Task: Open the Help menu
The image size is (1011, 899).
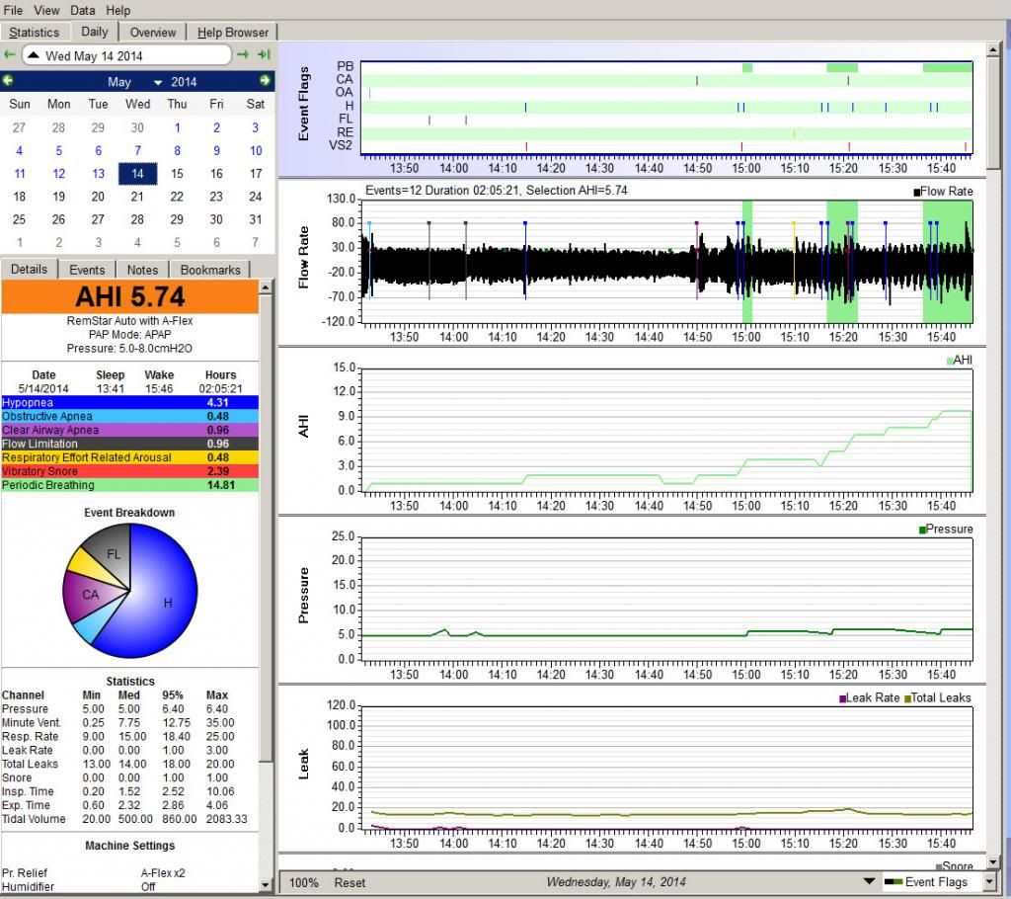Action: coord(118,10)
